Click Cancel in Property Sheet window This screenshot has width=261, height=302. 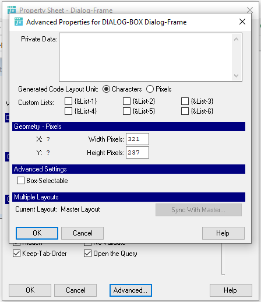click(x=75, y=290)
